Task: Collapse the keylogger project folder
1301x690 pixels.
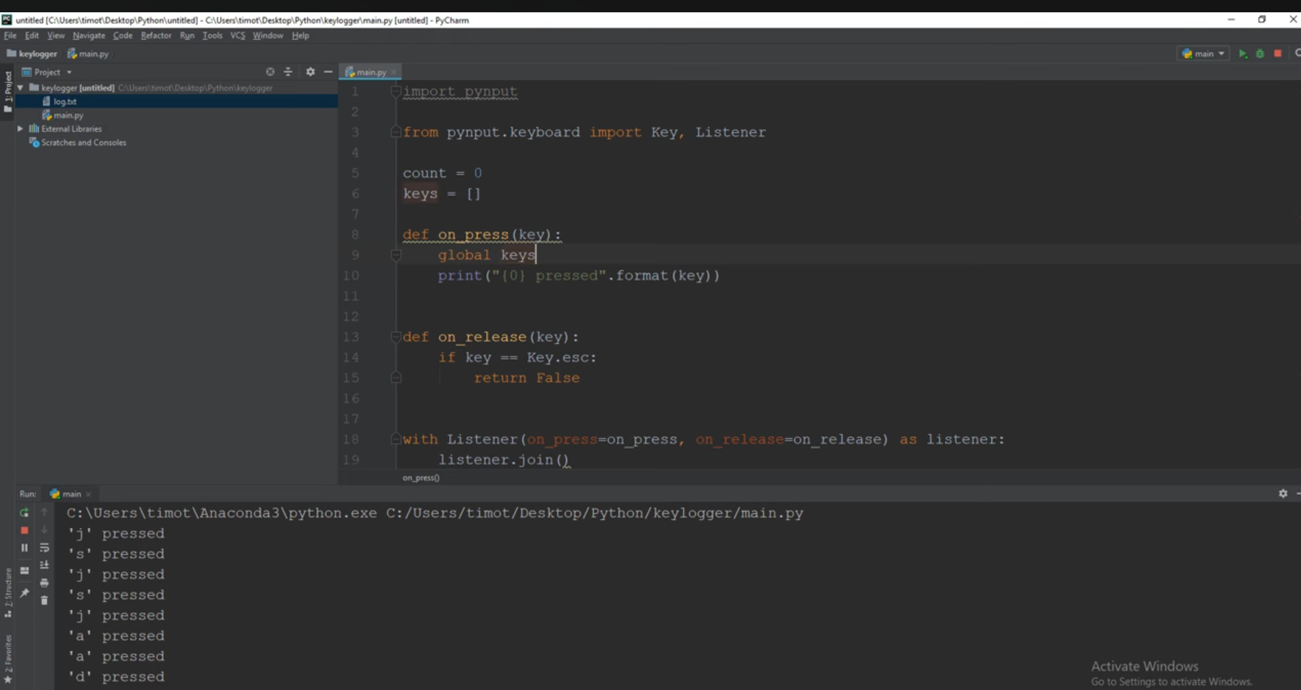Action: click(x=20, y=87)
